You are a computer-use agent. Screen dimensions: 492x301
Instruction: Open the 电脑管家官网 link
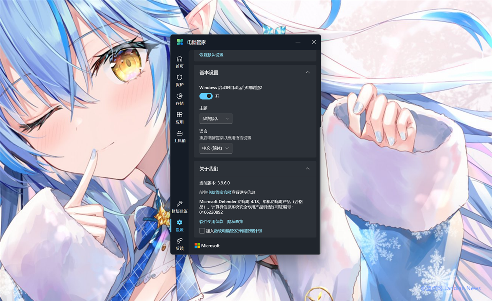(219, 192)
